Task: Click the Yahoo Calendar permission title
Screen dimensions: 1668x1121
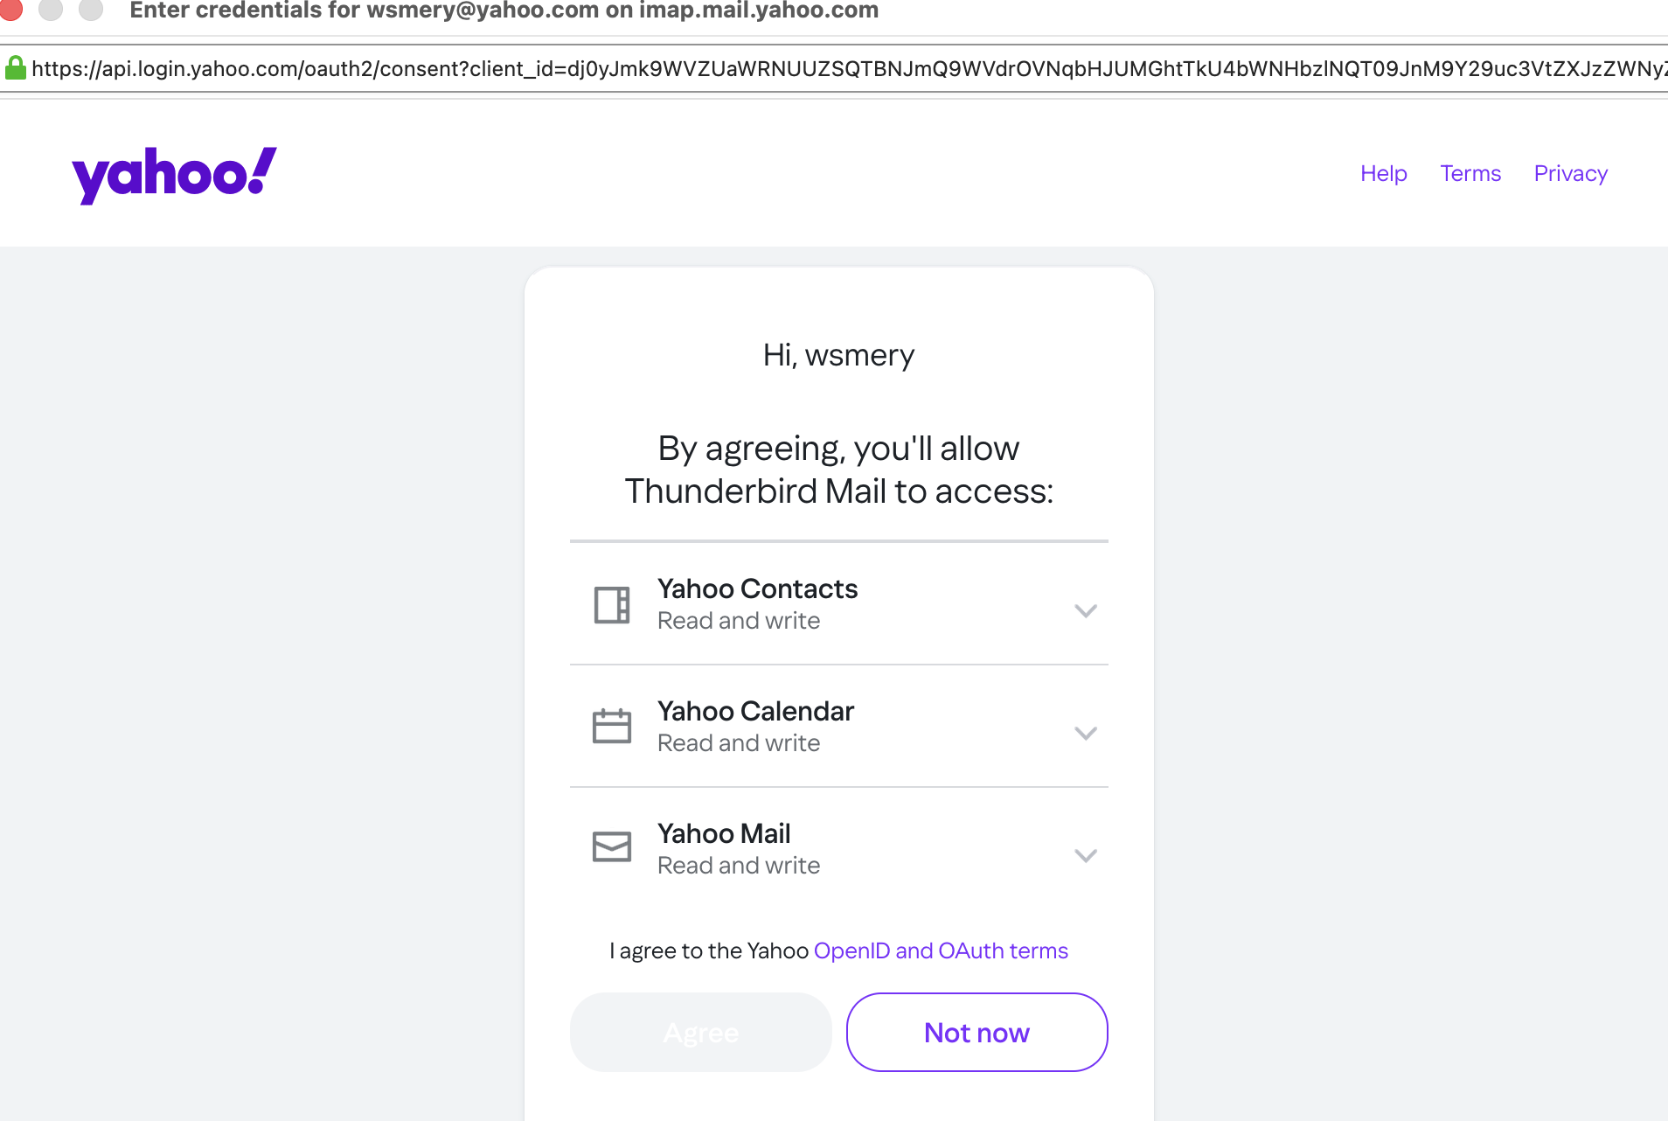Action: pyautogui.click(x=755, y=711)
